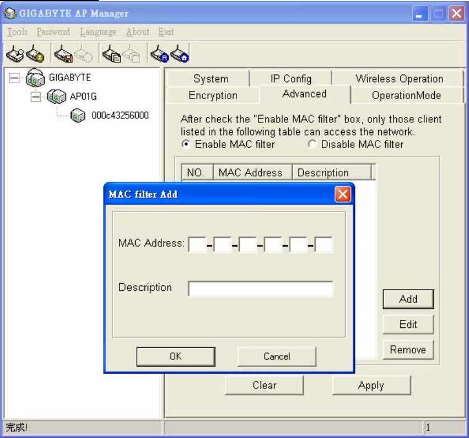Click the fourth MAC Address octet field
The image size is (469, 438).
pos(273,245)
